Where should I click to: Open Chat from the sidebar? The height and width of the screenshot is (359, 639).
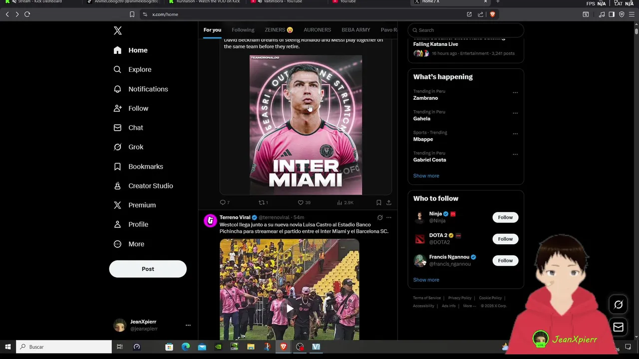pos(129,128)
